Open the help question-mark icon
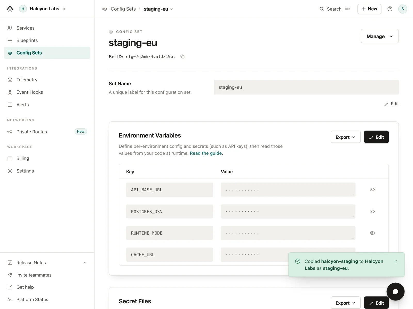This screenshot has height=309, width=413. [x=390, y=9]
